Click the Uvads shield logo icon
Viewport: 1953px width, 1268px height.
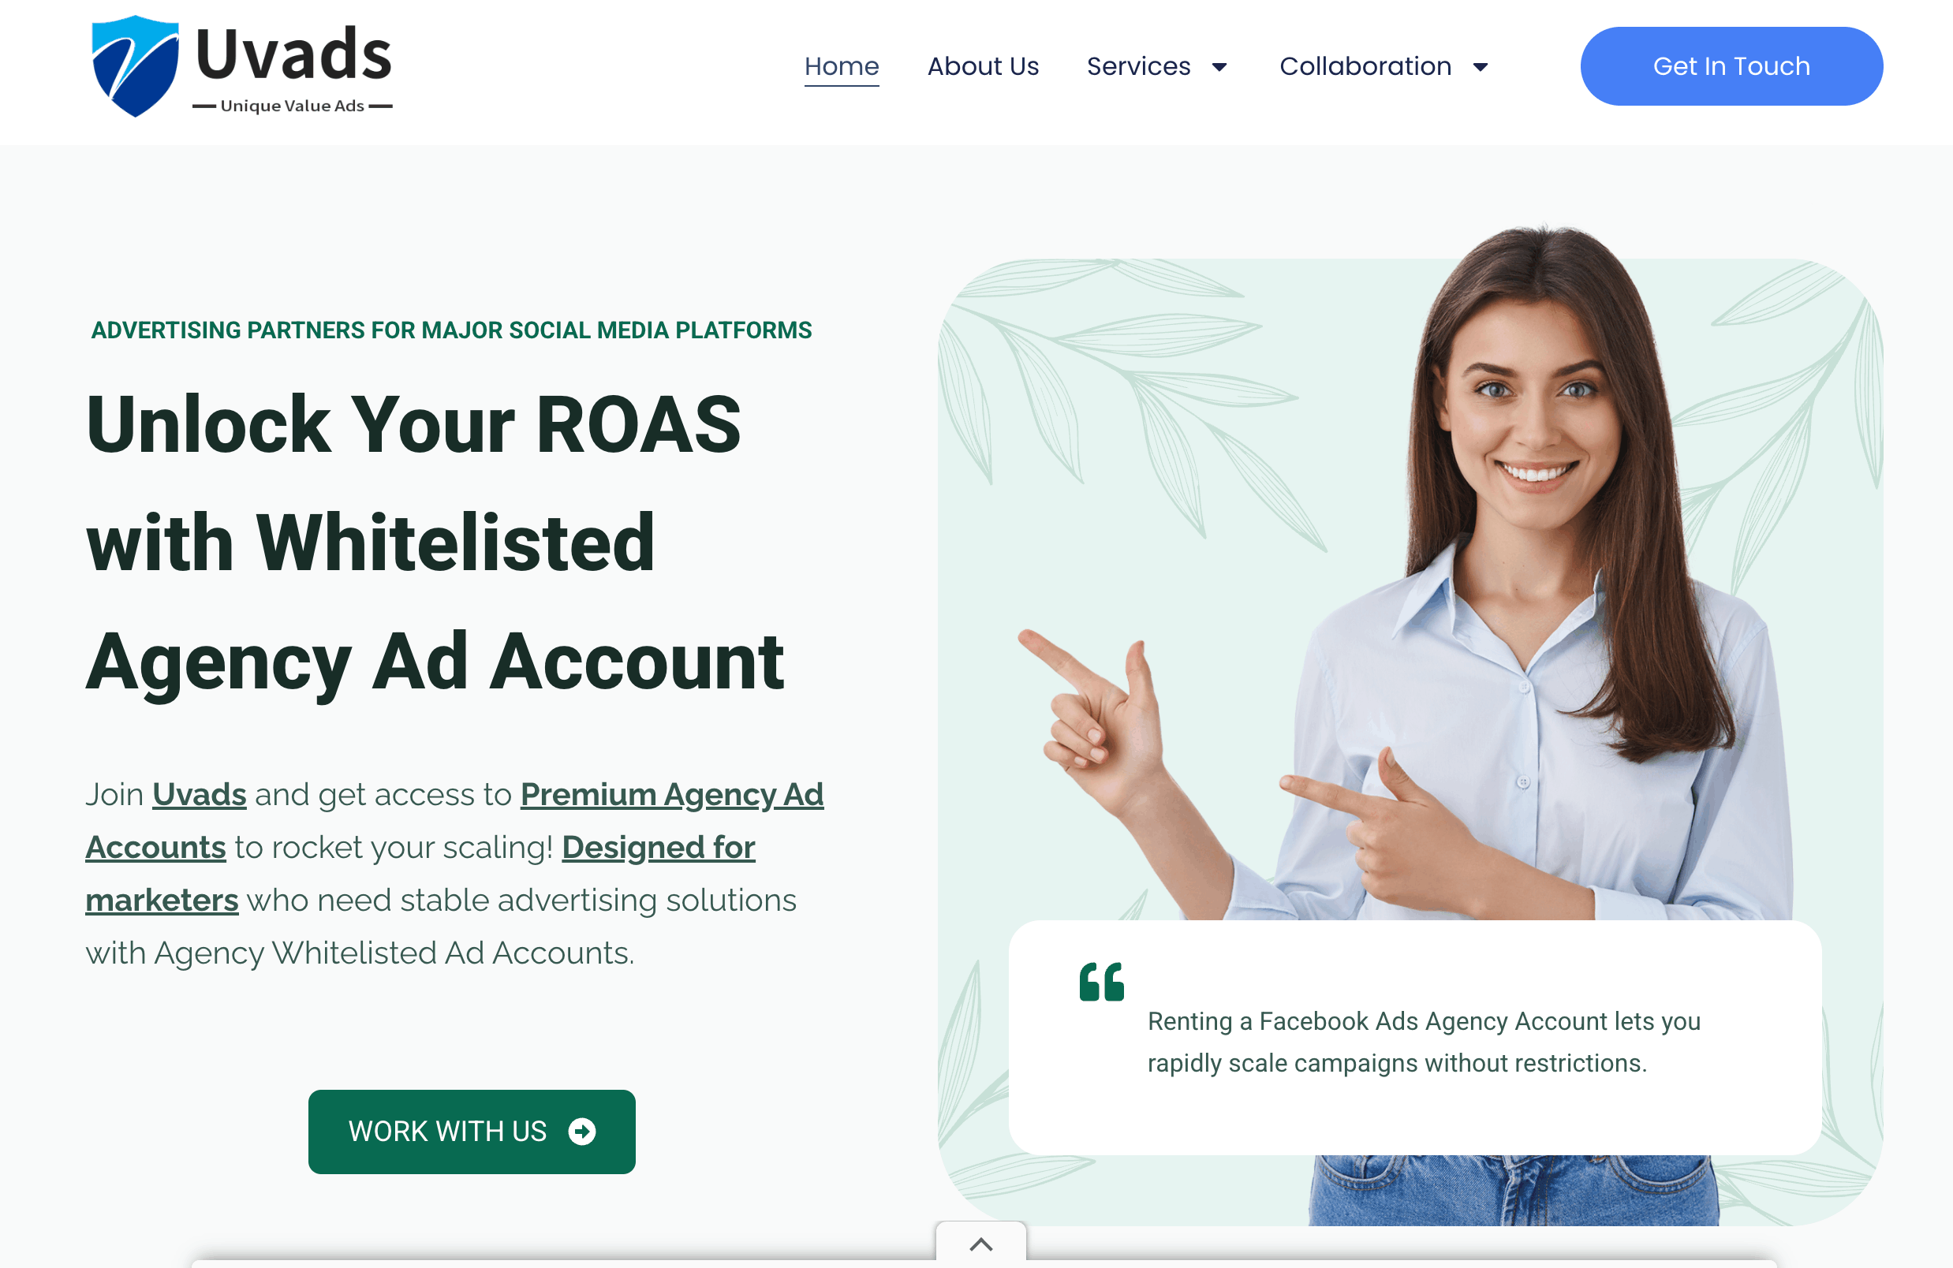coord(136,65)
